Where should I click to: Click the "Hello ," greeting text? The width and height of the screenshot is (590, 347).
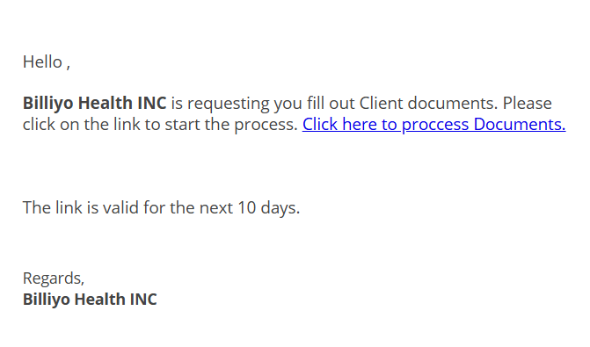coord(47,62)
